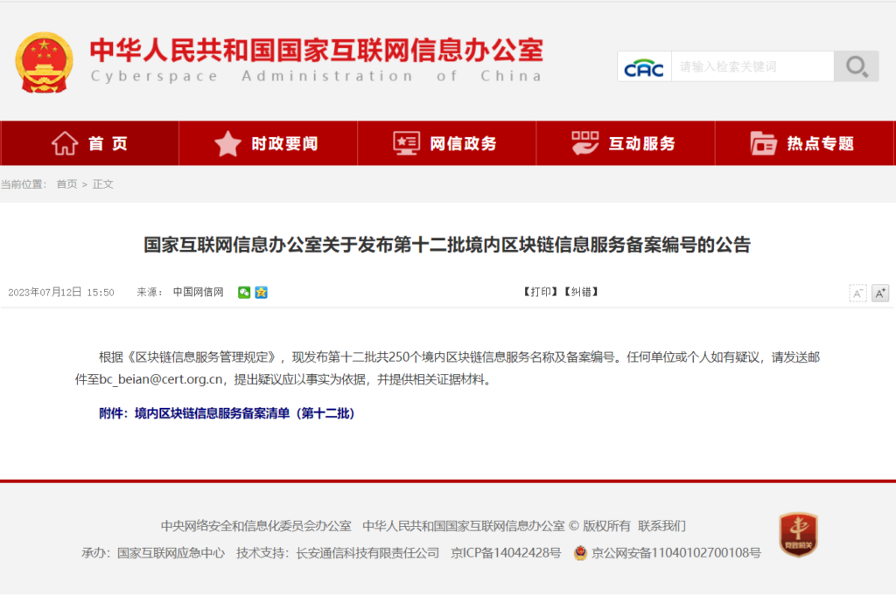Open the 时政要闻 navigation tab

pos(268,143)
